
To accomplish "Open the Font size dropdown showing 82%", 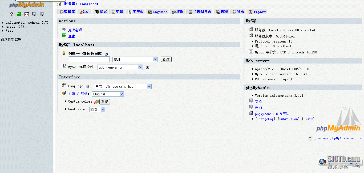I will 97,109.
